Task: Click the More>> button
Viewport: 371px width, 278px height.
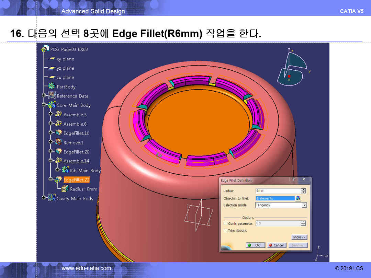Action: pyautogui.click(x=299, y=237)
